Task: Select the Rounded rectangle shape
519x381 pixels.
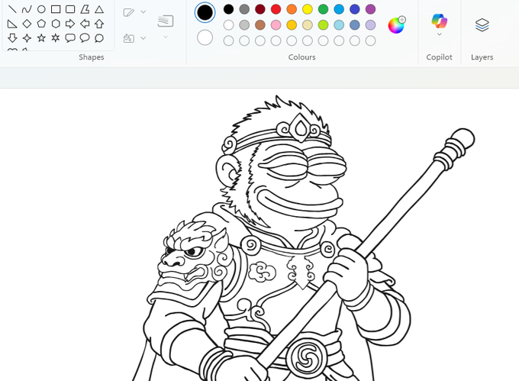Action: coord(70,9)
